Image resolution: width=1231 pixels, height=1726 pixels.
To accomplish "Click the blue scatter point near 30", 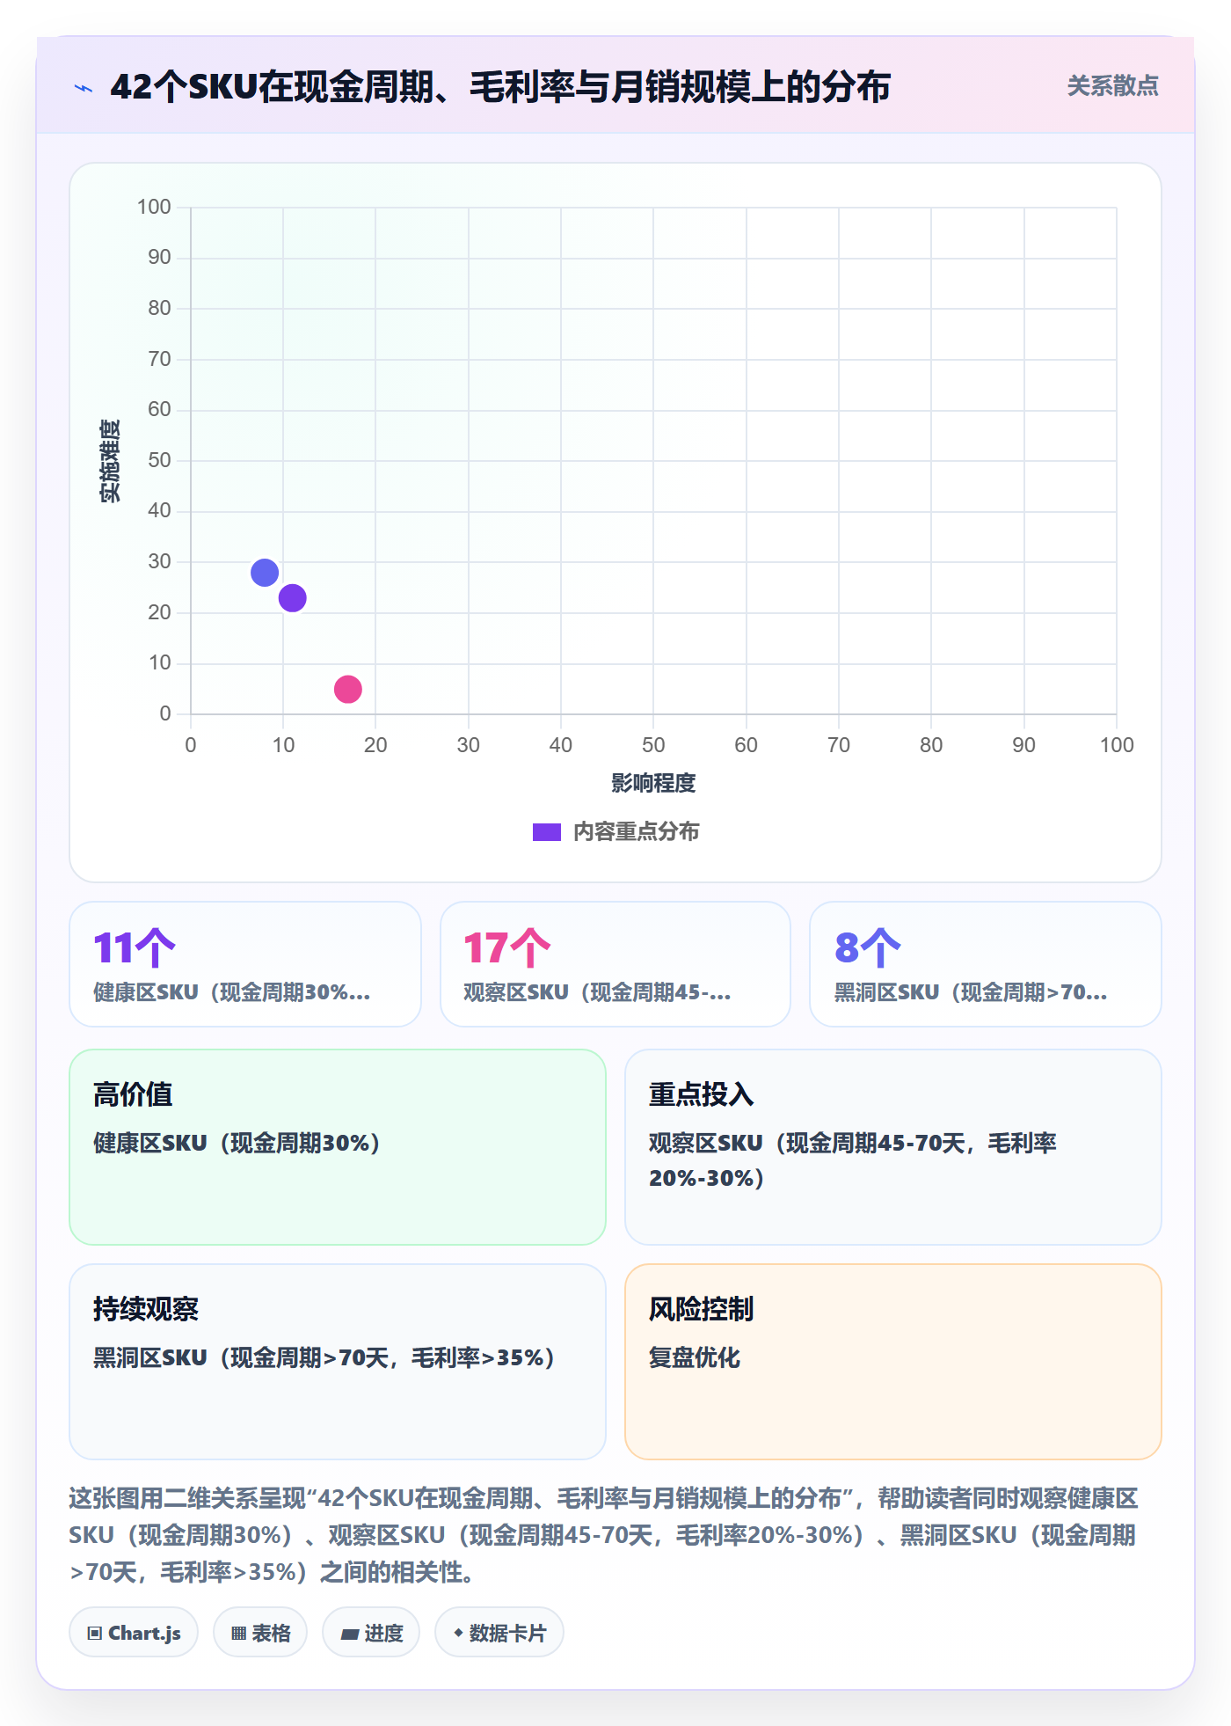I will tap(265, 573).
